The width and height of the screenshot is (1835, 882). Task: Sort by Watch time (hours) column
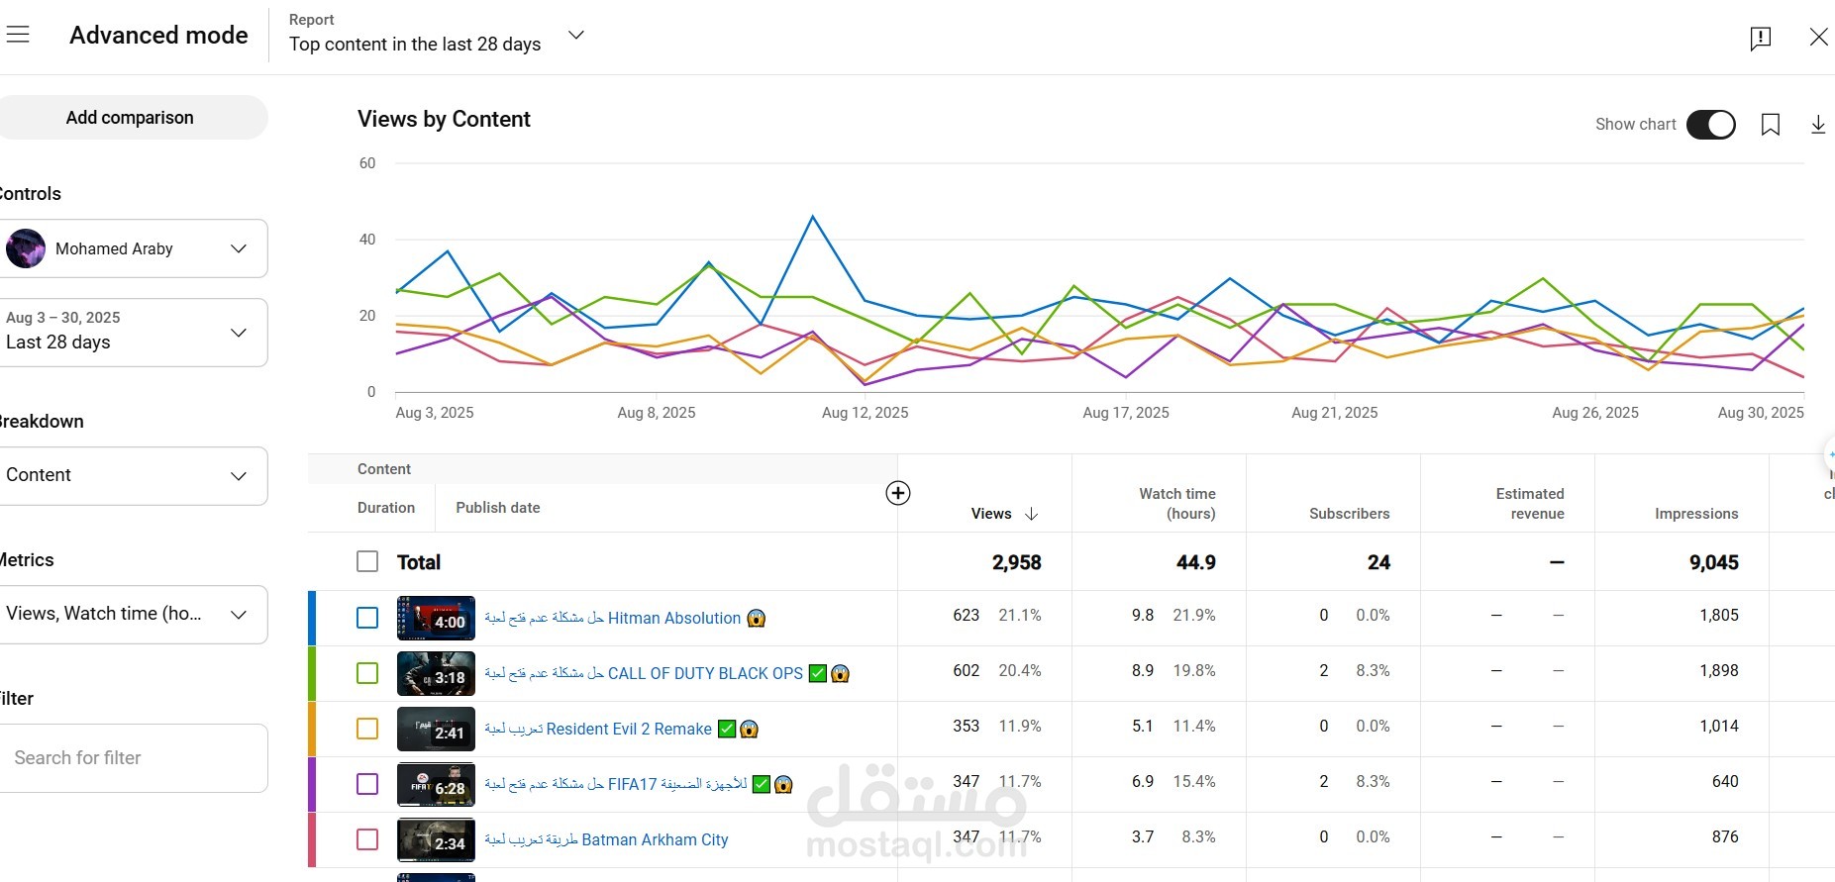(x=1177, y=504)
